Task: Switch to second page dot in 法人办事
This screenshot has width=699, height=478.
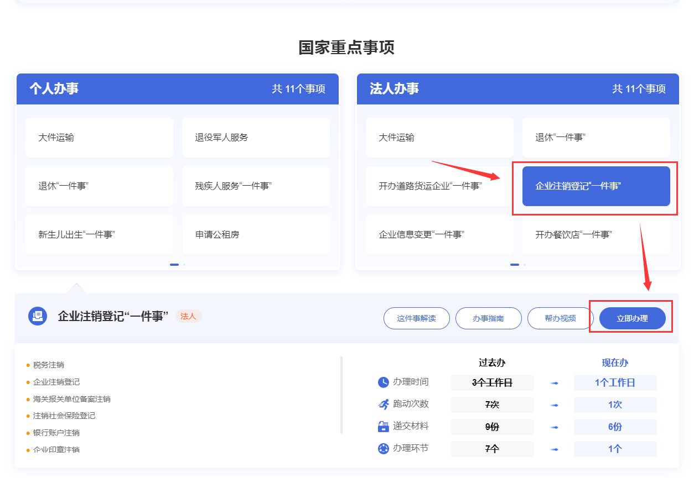Action: click(525, 265)
